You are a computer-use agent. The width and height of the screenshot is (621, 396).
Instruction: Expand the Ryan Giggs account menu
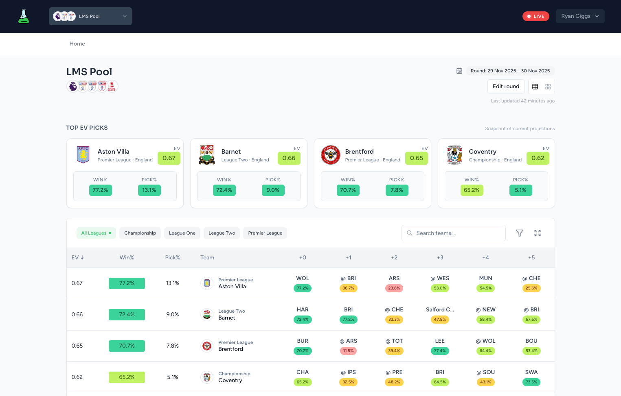580,16
